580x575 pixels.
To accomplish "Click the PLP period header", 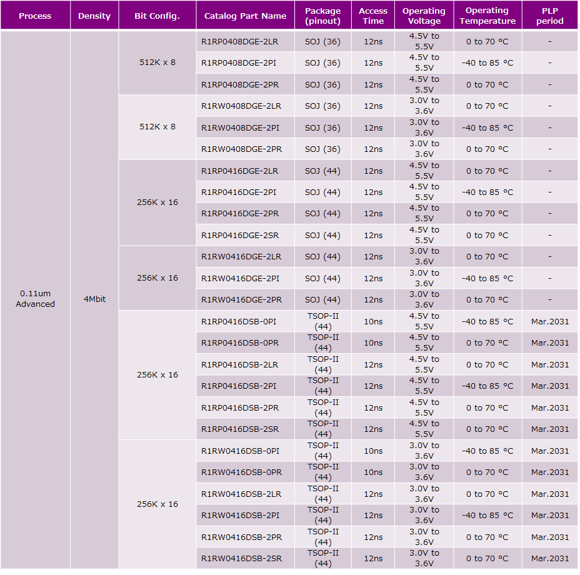I will click(549, 16).
